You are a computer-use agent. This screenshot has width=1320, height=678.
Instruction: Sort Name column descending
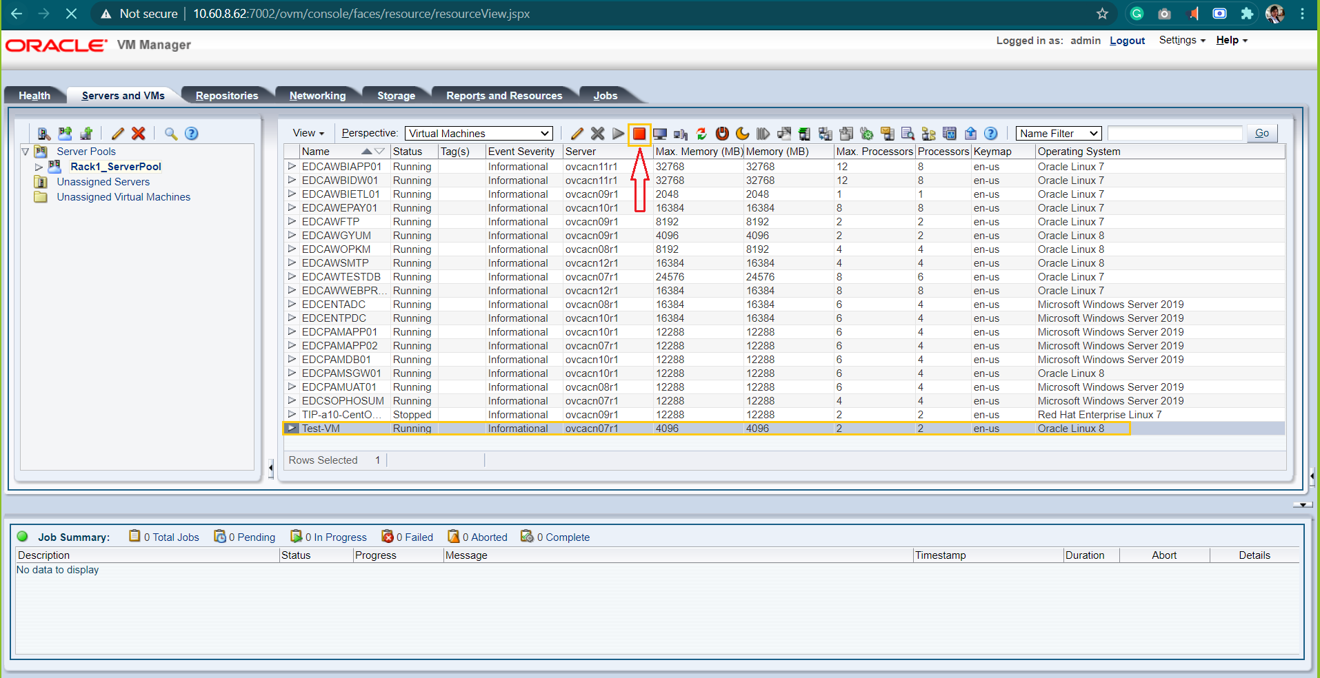(379, 152)
